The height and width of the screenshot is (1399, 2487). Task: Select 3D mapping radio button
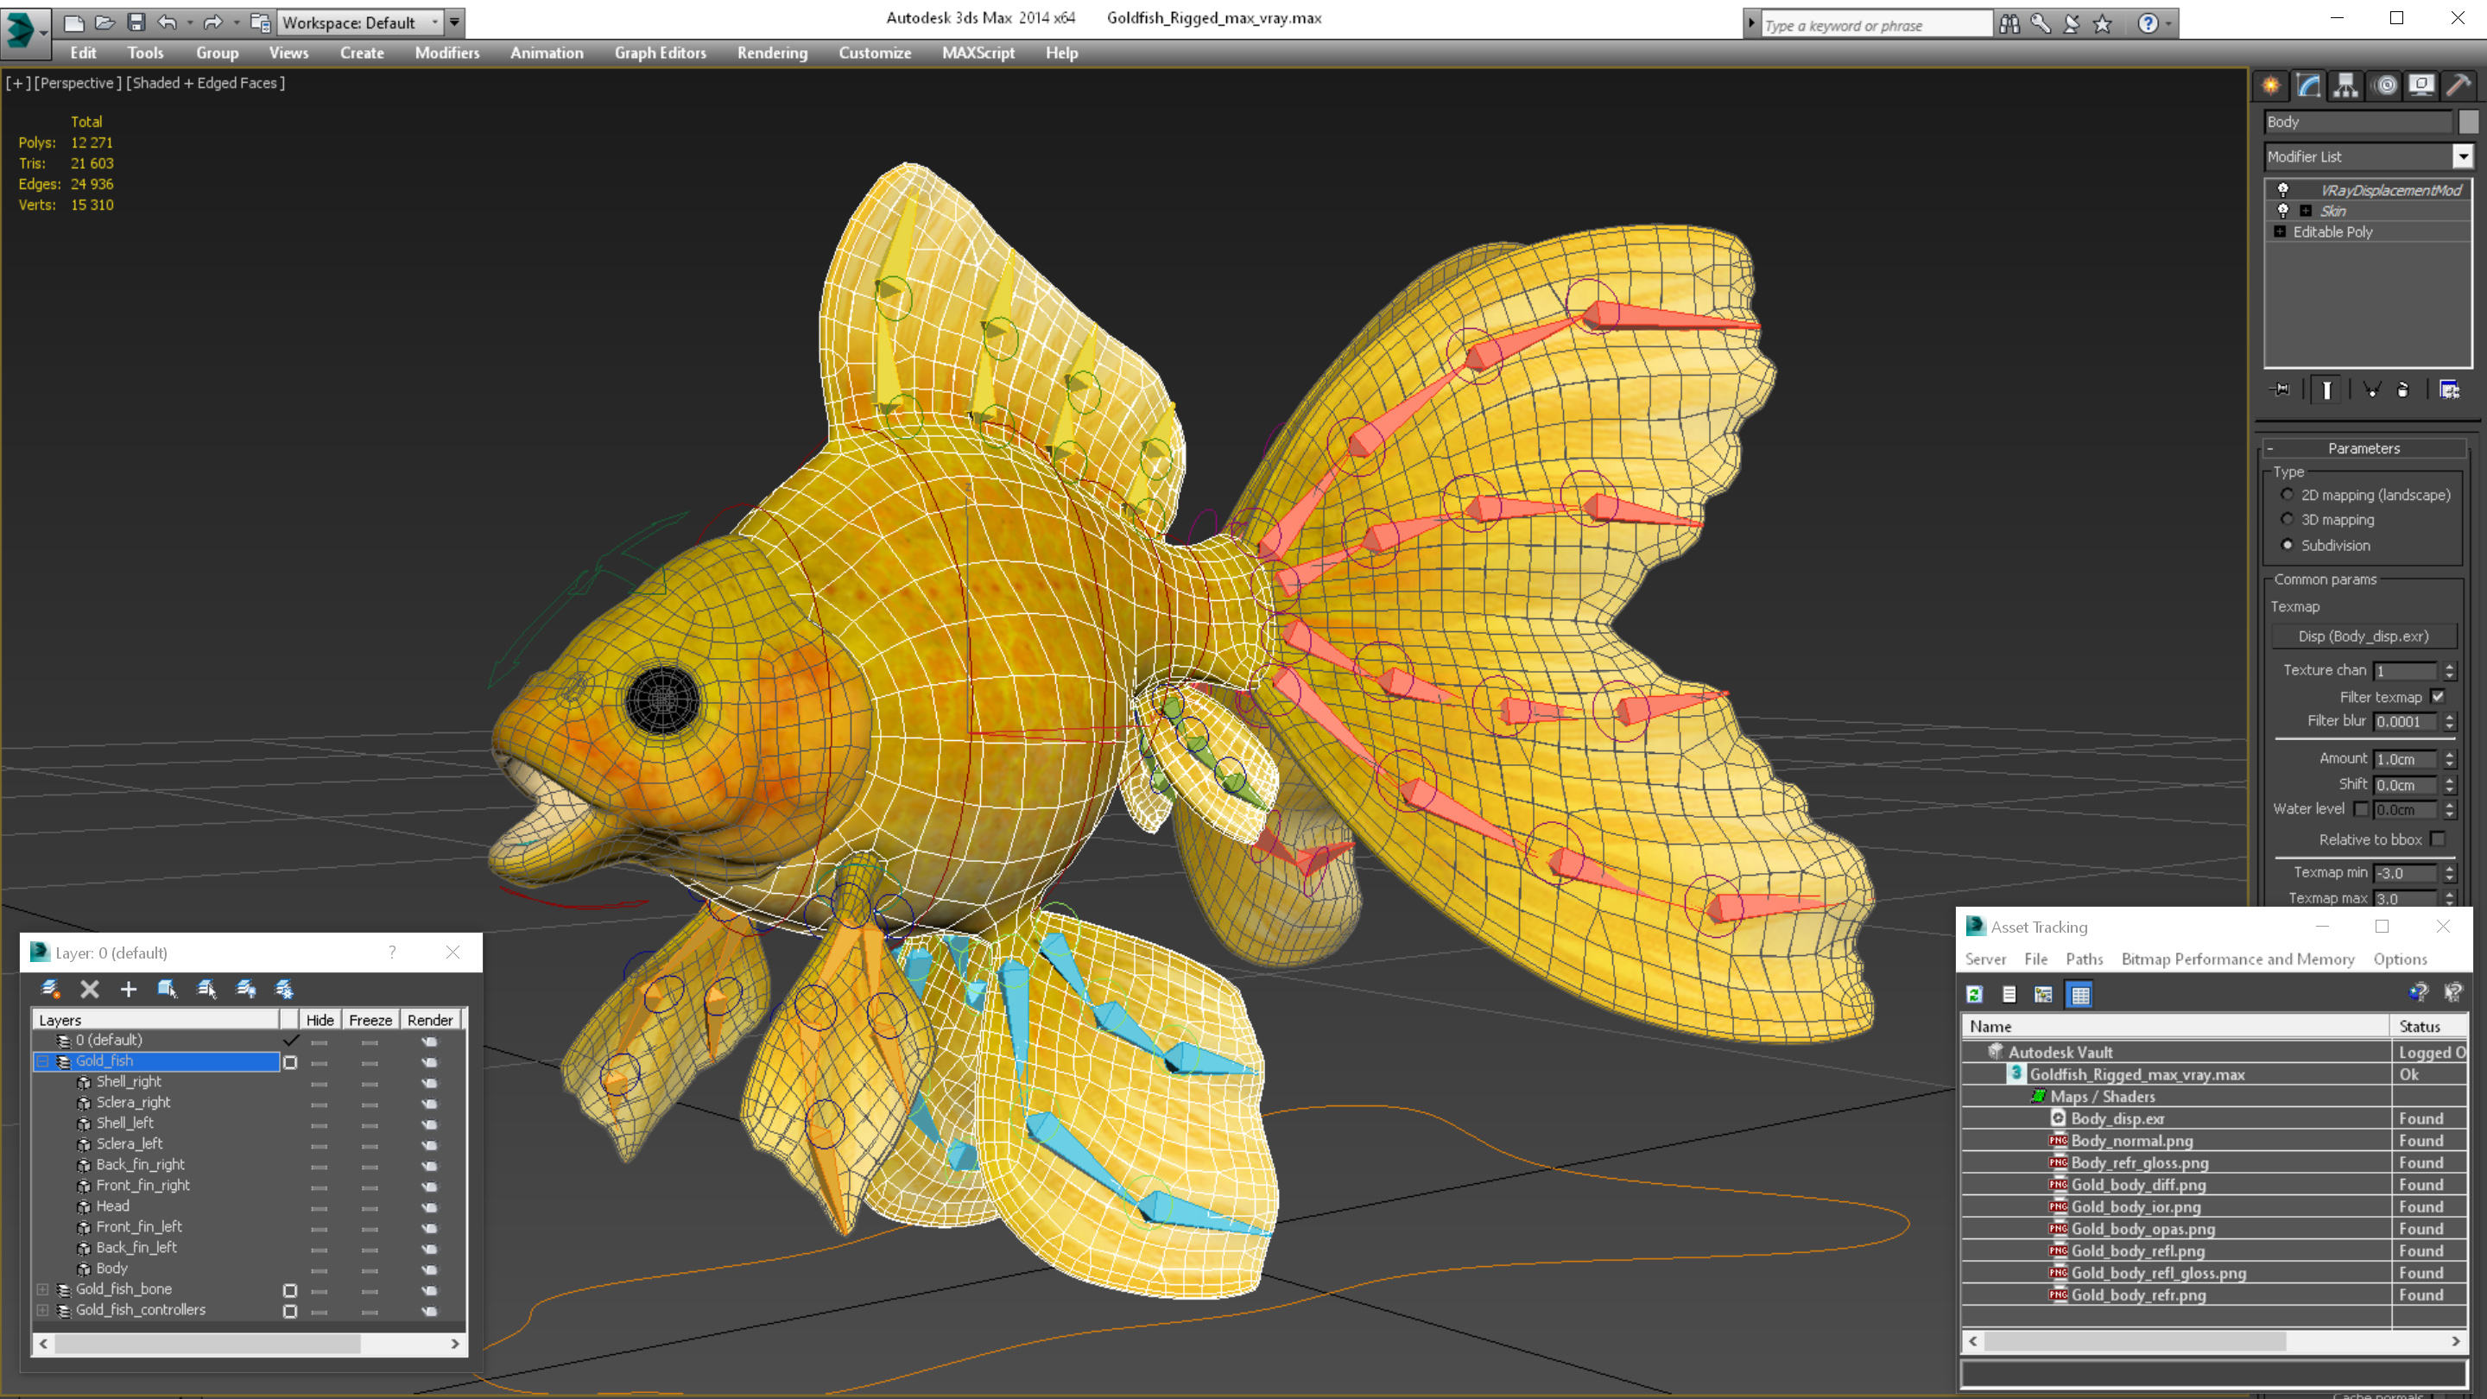[2288, 519]
